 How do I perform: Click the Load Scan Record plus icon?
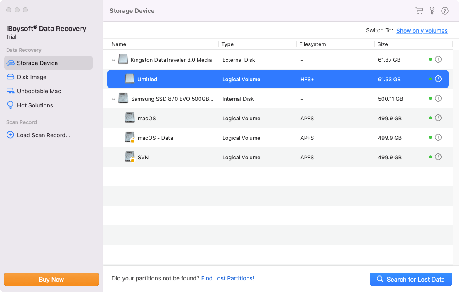tap(9, 135)
